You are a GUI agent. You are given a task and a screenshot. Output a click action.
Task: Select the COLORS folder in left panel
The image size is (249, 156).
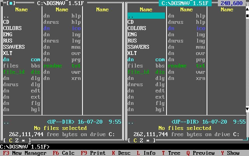(x=22, y=28)
